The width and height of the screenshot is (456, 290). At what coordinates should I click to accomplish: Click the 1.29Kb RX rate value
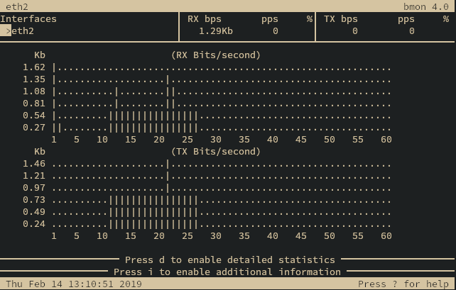[215, 31]
